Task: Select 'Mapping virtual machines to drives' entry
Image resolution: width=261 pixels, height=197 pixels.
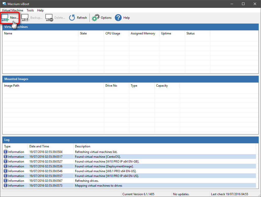Action: pyautogui.click(x=99, y=186)
